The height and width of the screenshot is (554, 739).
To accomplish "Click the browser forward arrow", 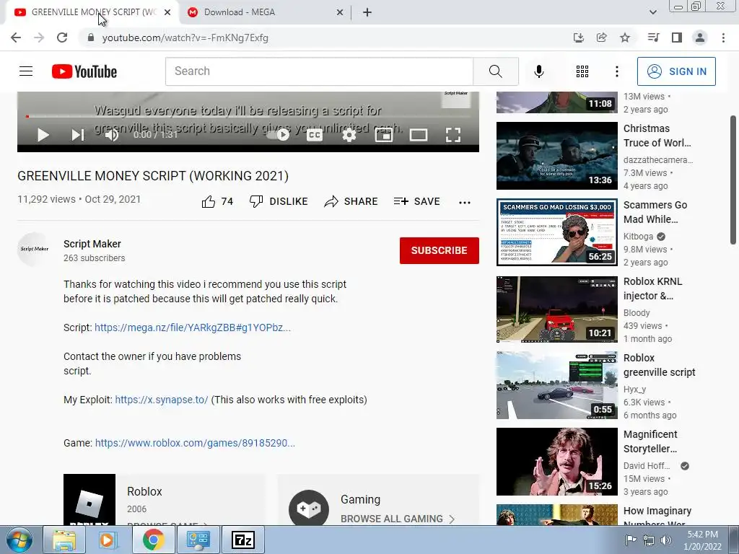I will pyautogui.click(x=39, y=38).
